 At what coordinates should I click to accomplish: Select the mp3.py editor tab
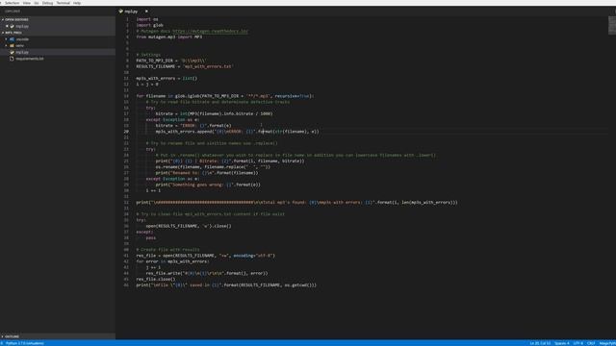[x=134, y=12]
